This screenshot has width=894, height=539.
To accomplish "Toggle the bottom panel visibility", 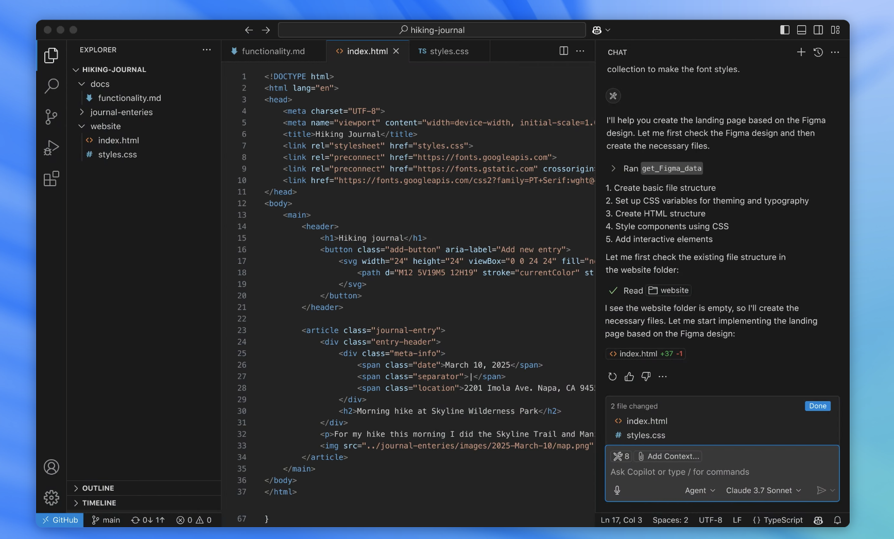I will 801,30.
